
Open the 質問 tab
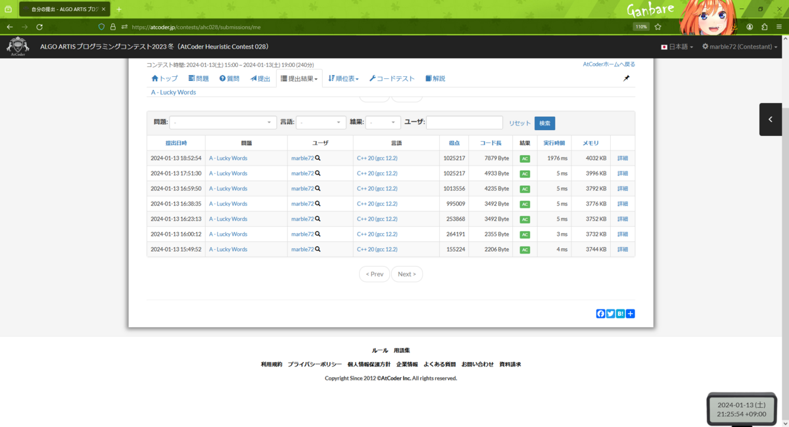coord(229,78)
